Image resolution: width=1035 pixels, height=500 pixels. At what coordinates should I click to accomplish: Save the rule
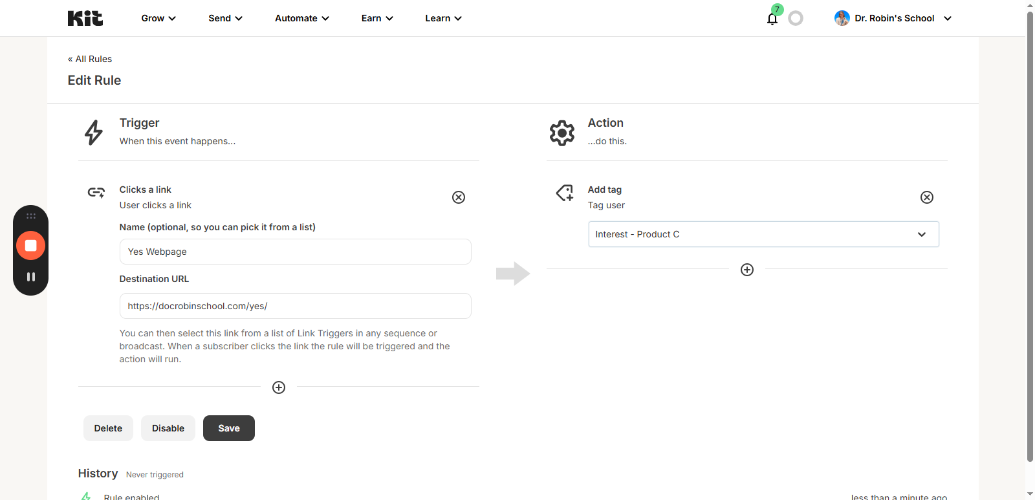(228, 428)
